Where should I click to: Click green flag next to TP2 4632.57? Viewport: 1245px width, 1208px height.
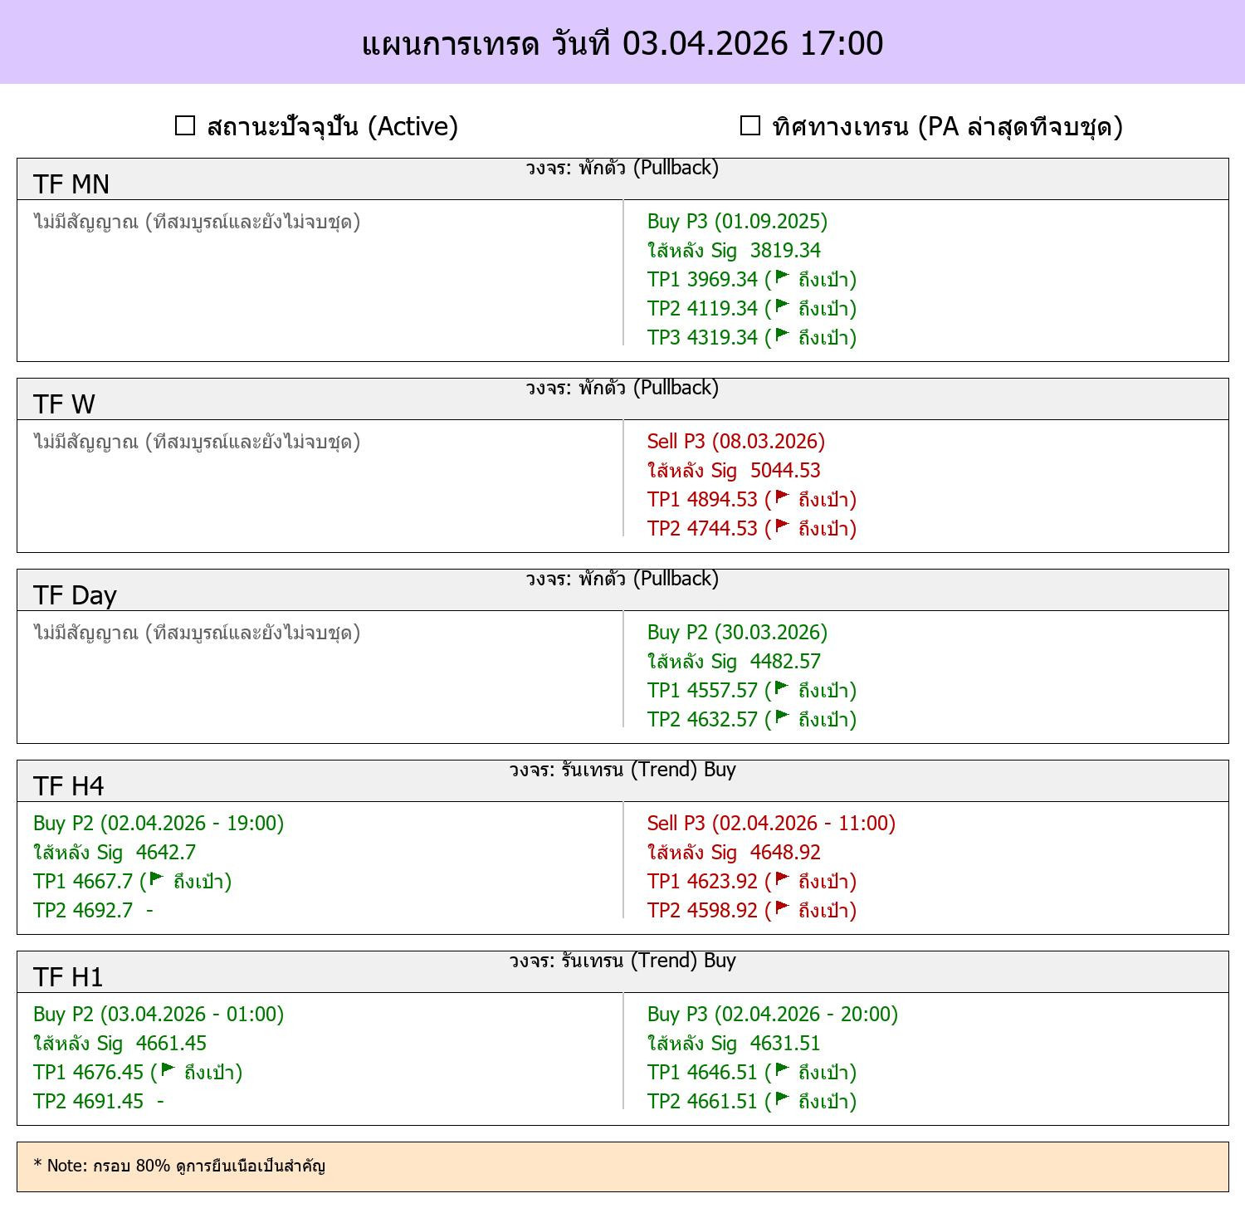[782, 717]
